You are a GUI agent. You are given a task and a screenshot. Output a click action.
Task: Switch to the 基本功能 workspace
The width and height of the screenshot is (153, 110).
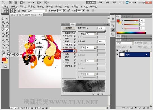pyautogui.click(x=91, y=3)
